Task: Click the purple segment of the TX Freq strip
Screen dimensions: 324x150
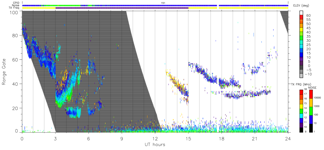Action: pyautogui.click(x=122, y=8)
